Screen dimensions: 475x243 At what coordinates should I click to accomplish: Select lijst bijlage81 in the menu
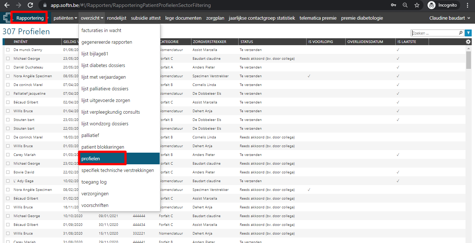(119, 54)
